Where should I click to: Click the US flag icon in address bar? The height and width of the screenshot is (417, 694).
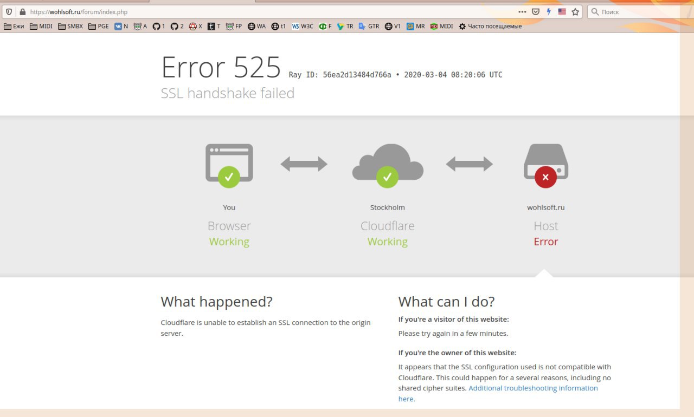click(x=562, y=11)
